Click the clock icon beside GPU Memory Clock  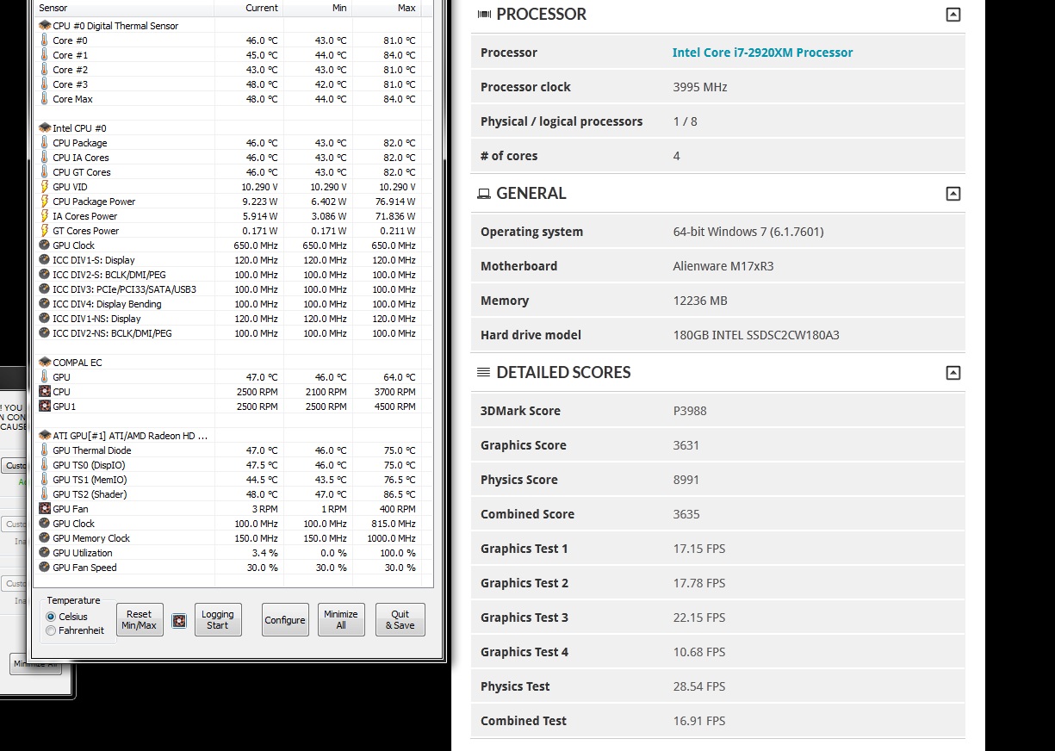(45, 538)
